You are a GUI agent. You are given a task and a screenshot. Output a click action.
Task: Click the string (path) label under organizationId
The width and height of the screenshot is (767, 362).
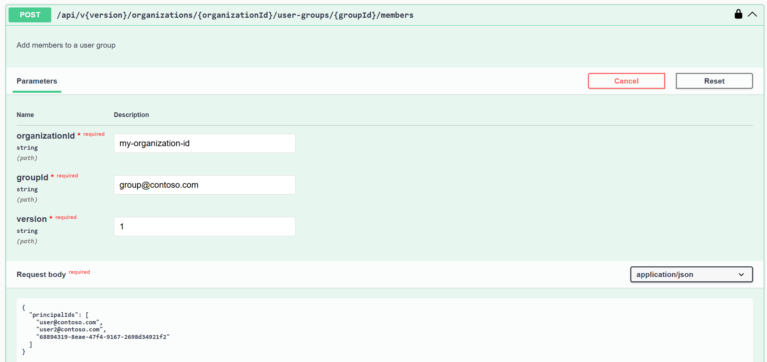(27, 153)
